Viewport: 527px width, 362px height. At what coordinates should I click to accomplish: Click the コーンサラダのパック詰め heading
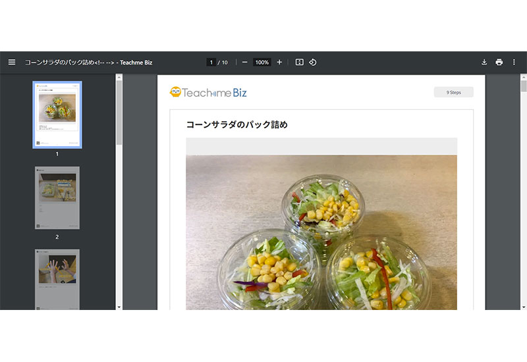[x=237, y=124]
